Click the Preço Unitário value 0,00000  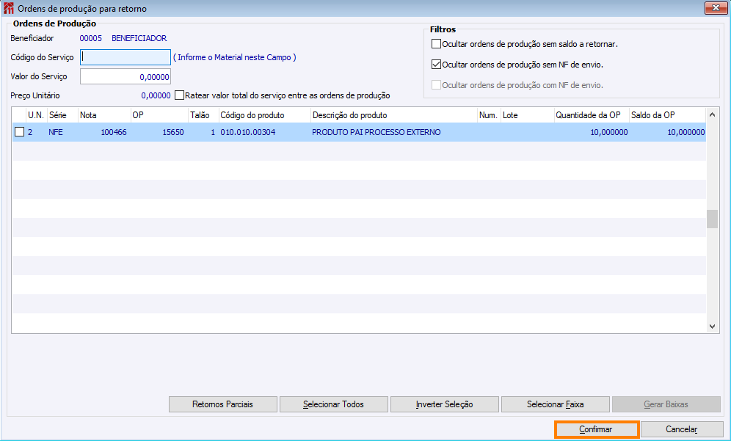point(156,95)
